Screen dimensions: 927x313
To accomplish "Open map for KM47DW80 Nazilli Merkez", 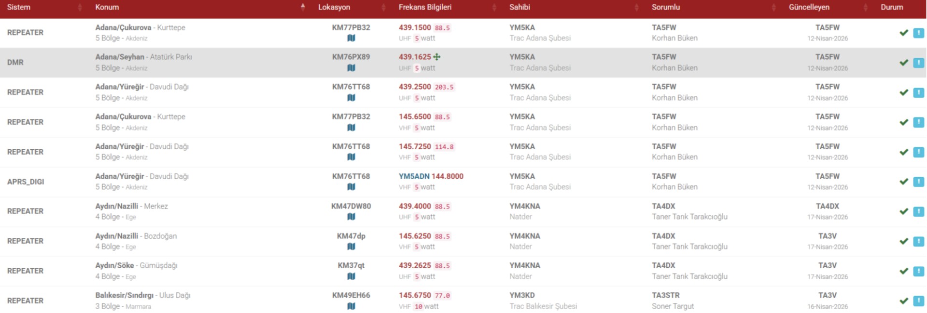I will 351,217.
